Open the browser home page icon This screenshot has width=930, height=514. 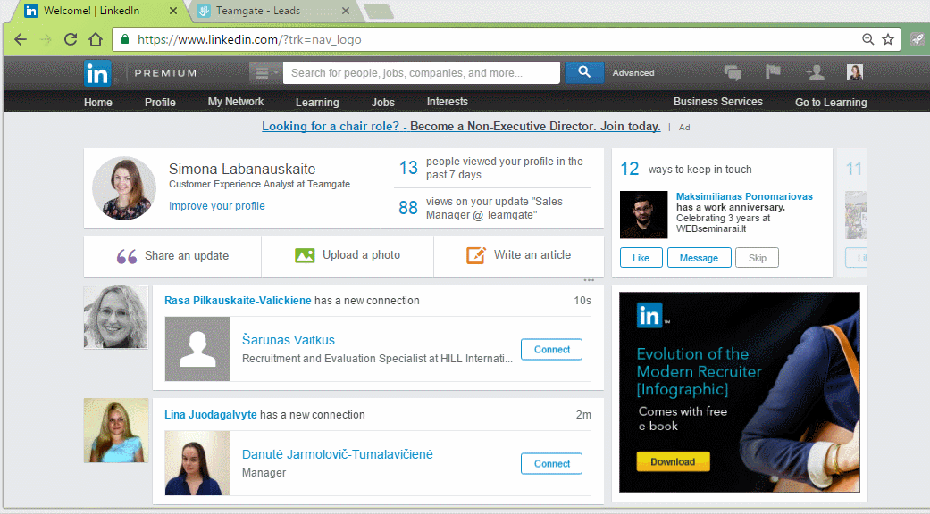pos(96,39)
